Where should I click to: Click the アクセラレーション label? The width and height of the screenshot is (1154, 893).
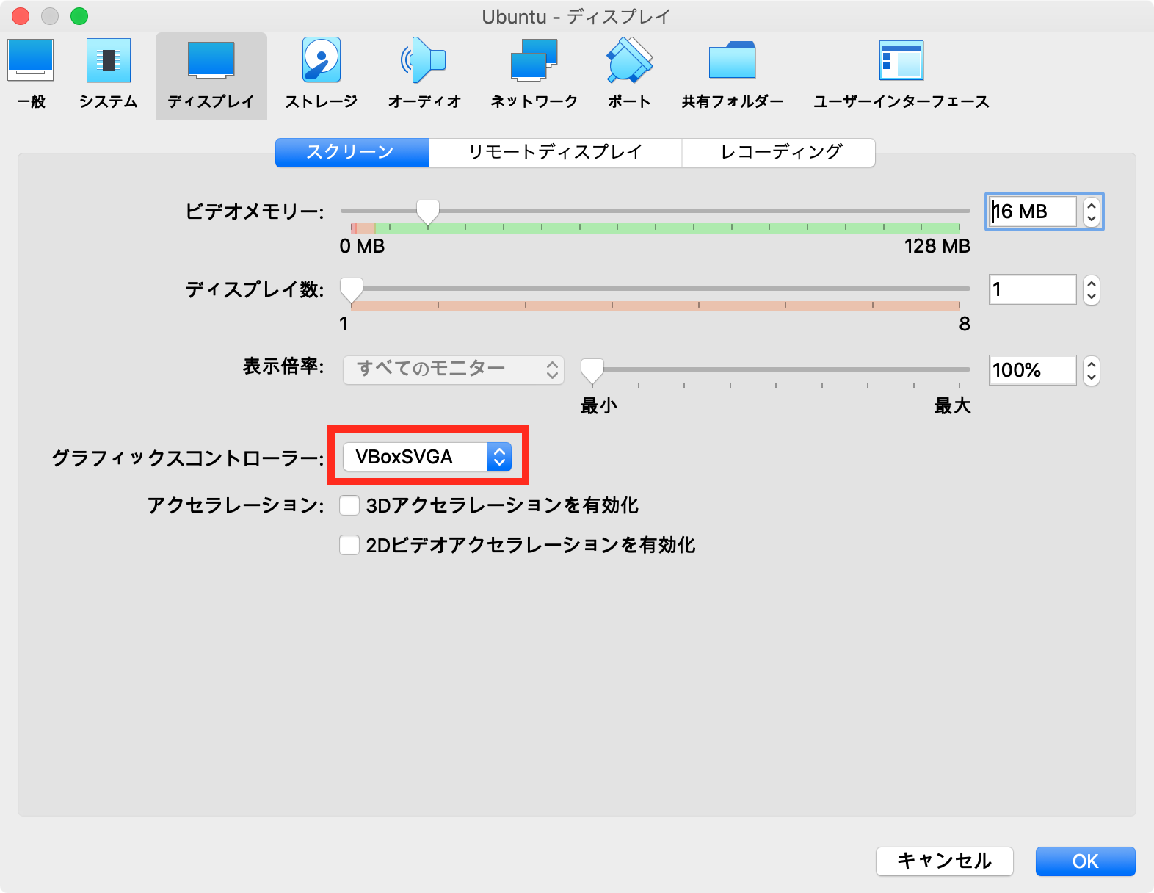[x=236, y=505]
